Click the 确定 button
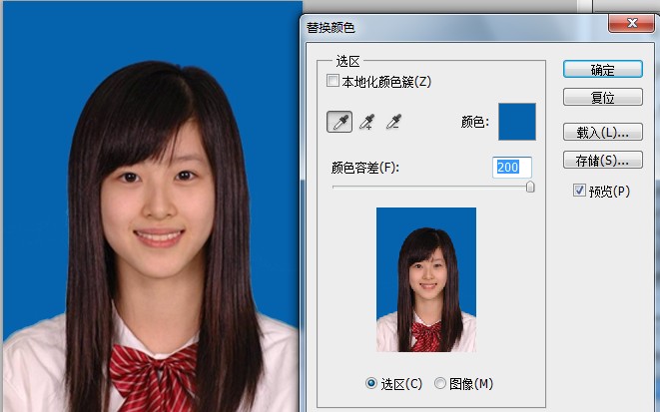This screenshot has width=660, height=412. click(603, 70)
